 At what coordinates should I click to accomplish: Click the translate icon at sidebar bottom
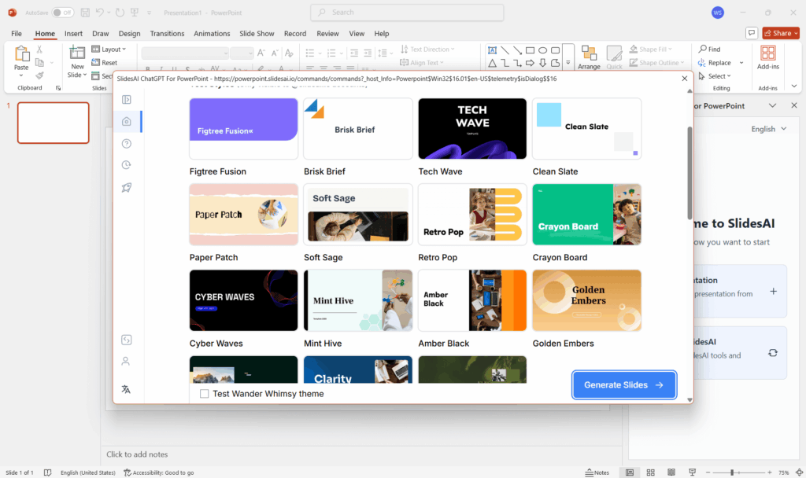126,389
